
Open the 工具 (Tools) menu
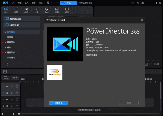coord(26,3)
